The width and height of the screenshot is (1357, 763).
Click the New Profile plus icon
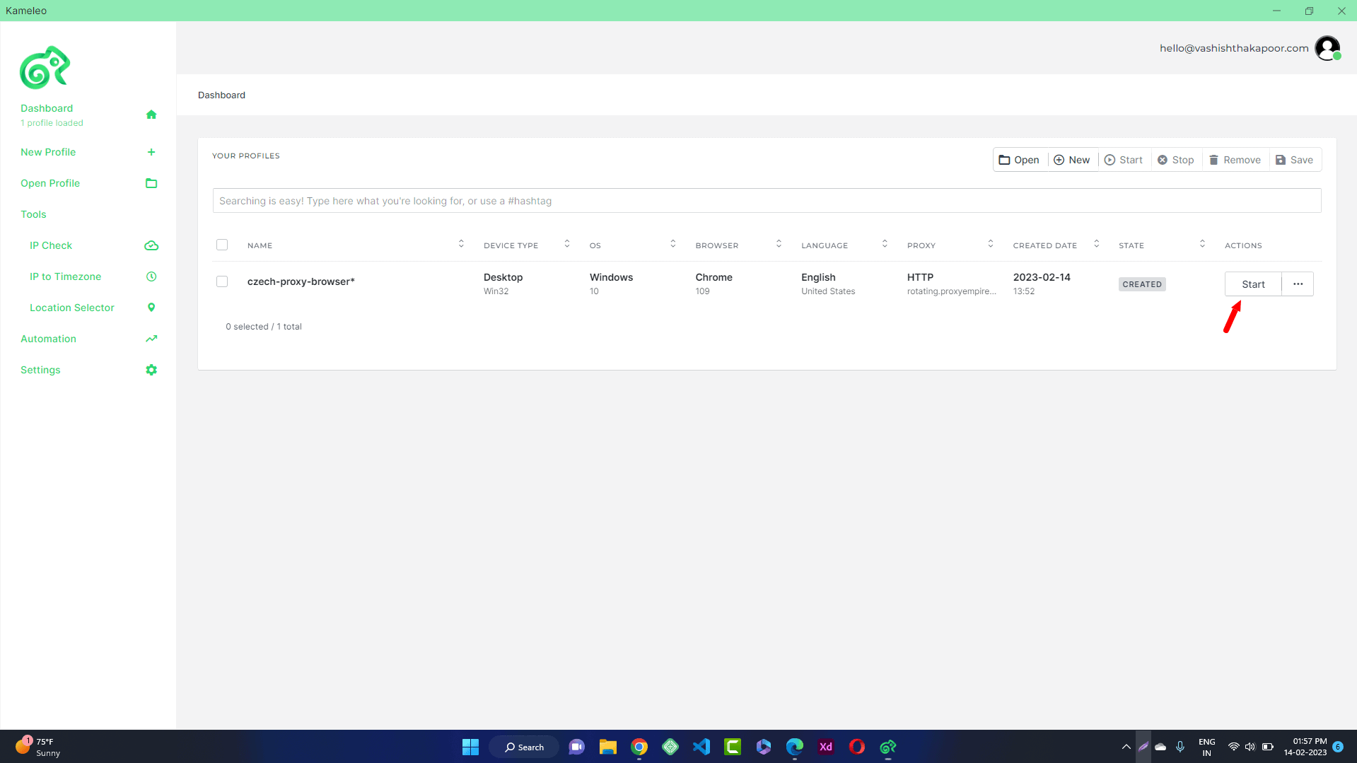pyautogui.click(x=151, y=152)
